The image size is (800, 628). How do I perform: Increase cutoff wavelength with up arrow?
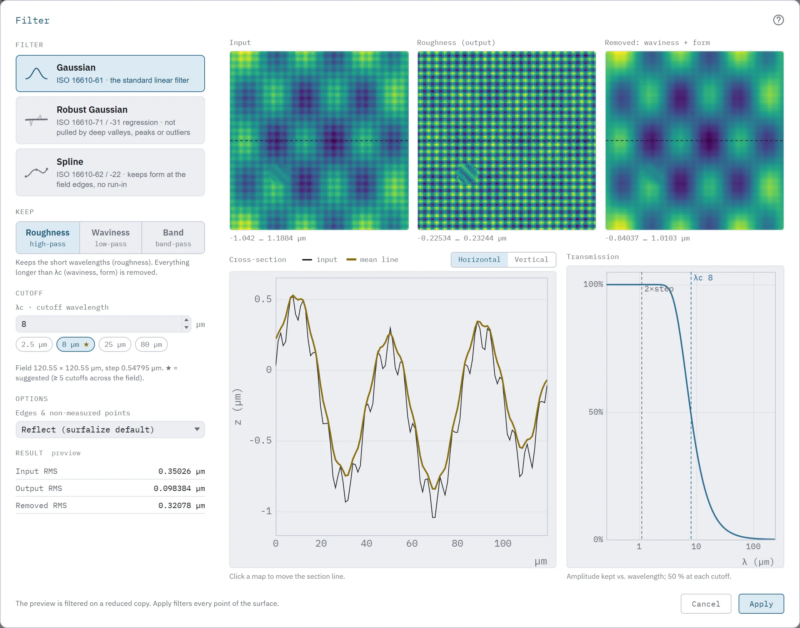[x=186, y=320]
